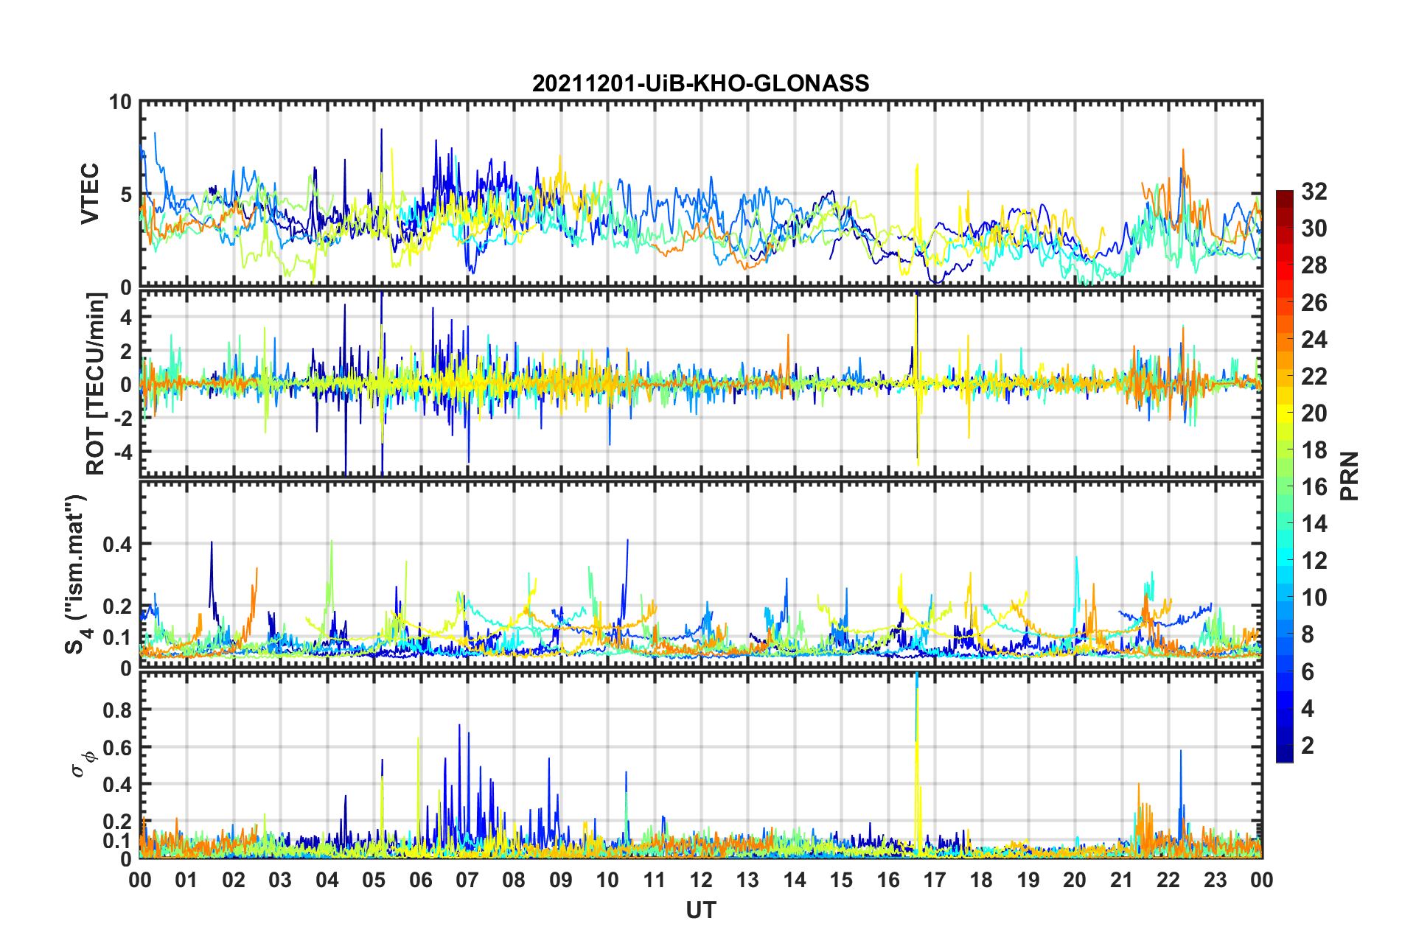Screen dimensions: 1402x952
Task: Click the x-axis tick label 05
Action: click(374, 880)
